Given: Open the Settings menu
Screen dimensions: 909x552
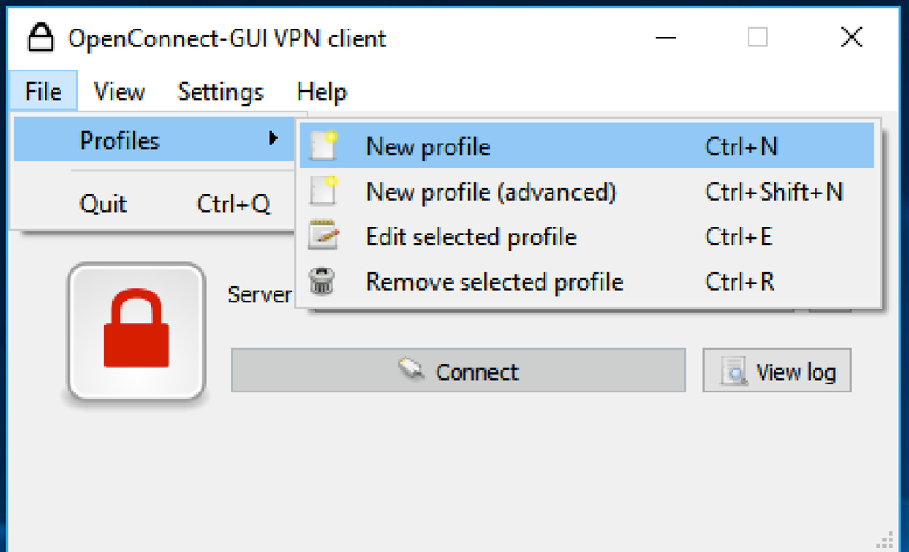Looking at the screenshot, I should coord(220,92).
